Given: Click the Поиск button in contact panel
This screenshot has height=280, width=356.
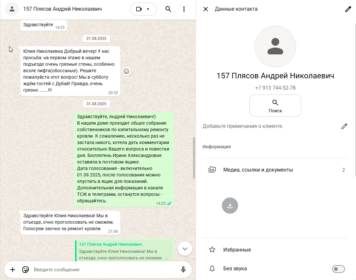Looking at the screenshot, I should pyautogui.click(x=275, y=106).
